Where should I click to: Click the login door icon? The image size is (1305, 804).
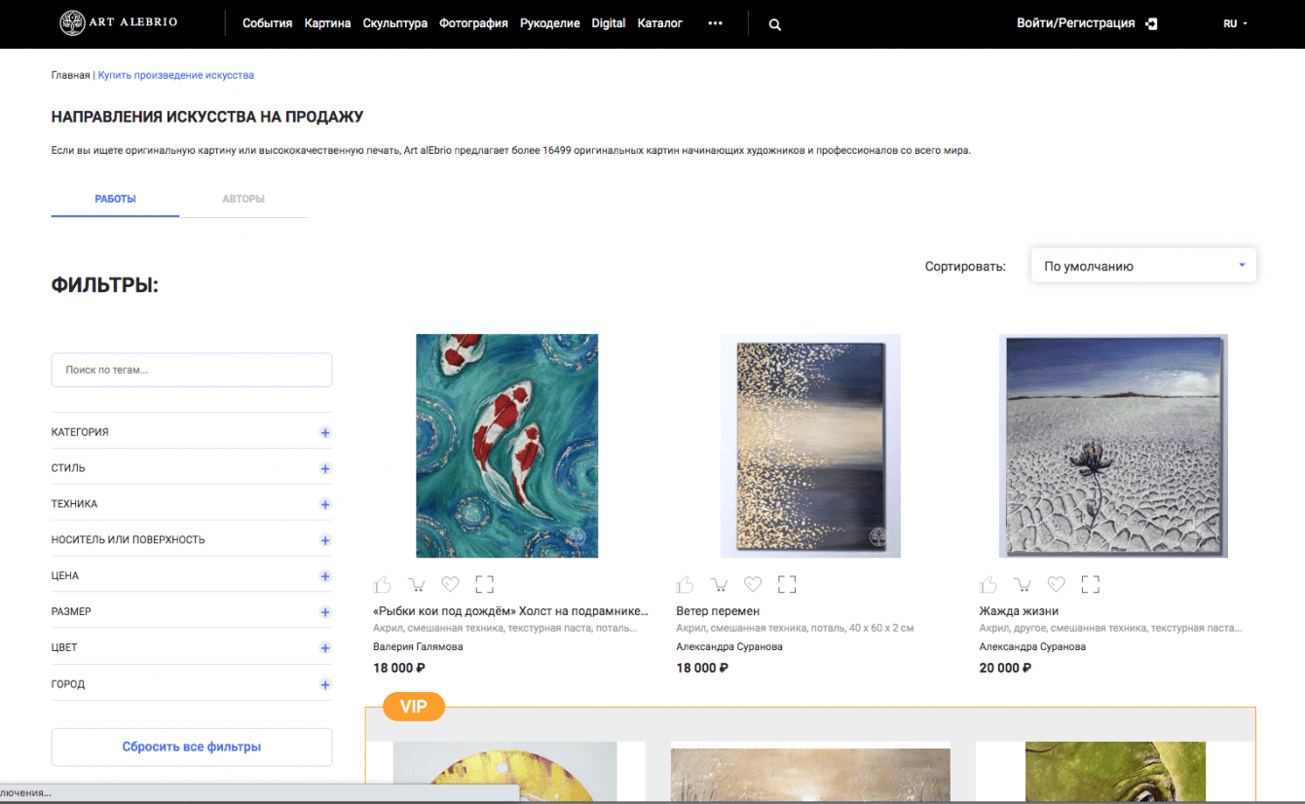(1152, 23)
